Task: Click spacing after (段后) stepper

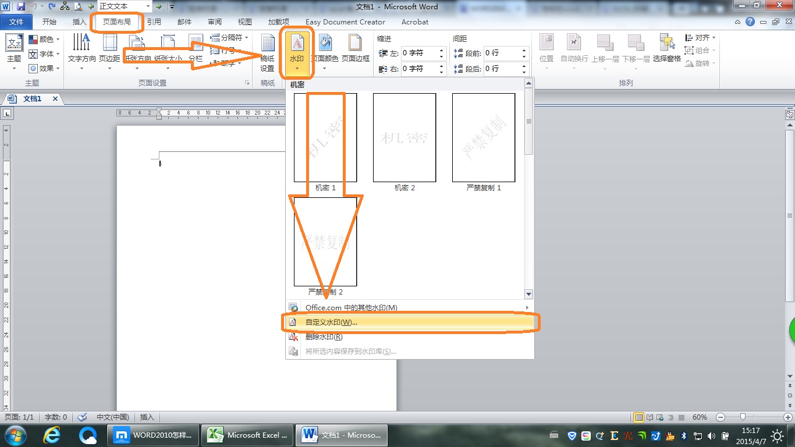Action: click(524, 69)
